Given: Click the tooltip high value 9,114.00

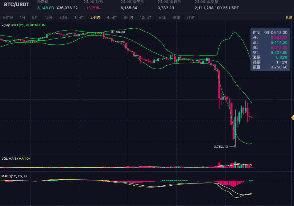Looking at the screenshot, I should [279, 42].
